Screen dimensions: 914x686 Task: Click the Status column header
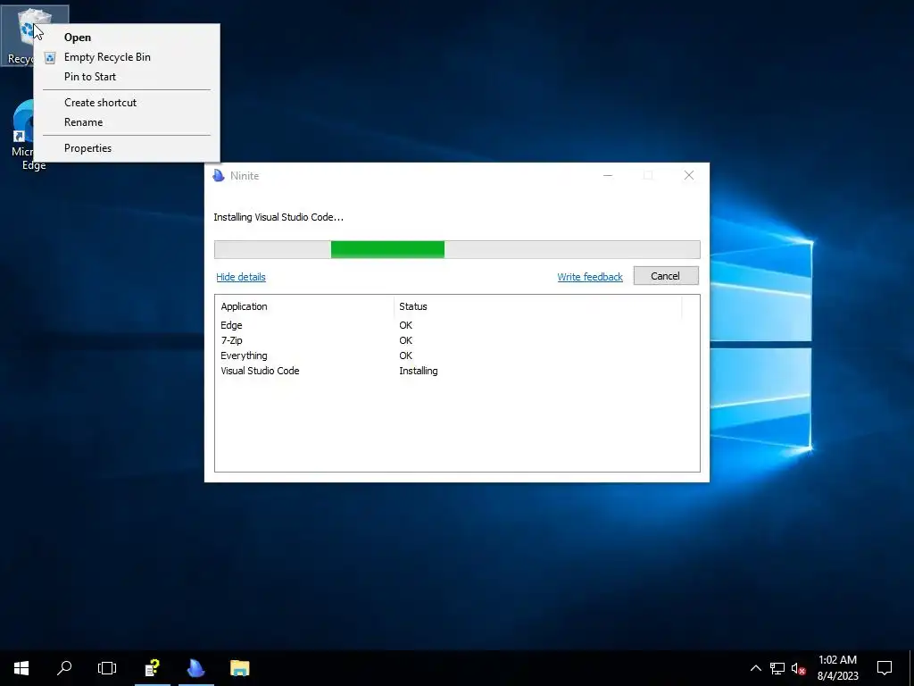tap(537, 307)
